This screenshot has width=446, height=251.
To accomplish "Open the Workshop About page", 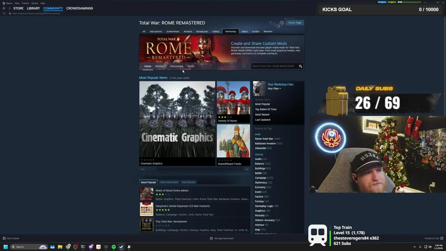I will (x=191, y=66).
